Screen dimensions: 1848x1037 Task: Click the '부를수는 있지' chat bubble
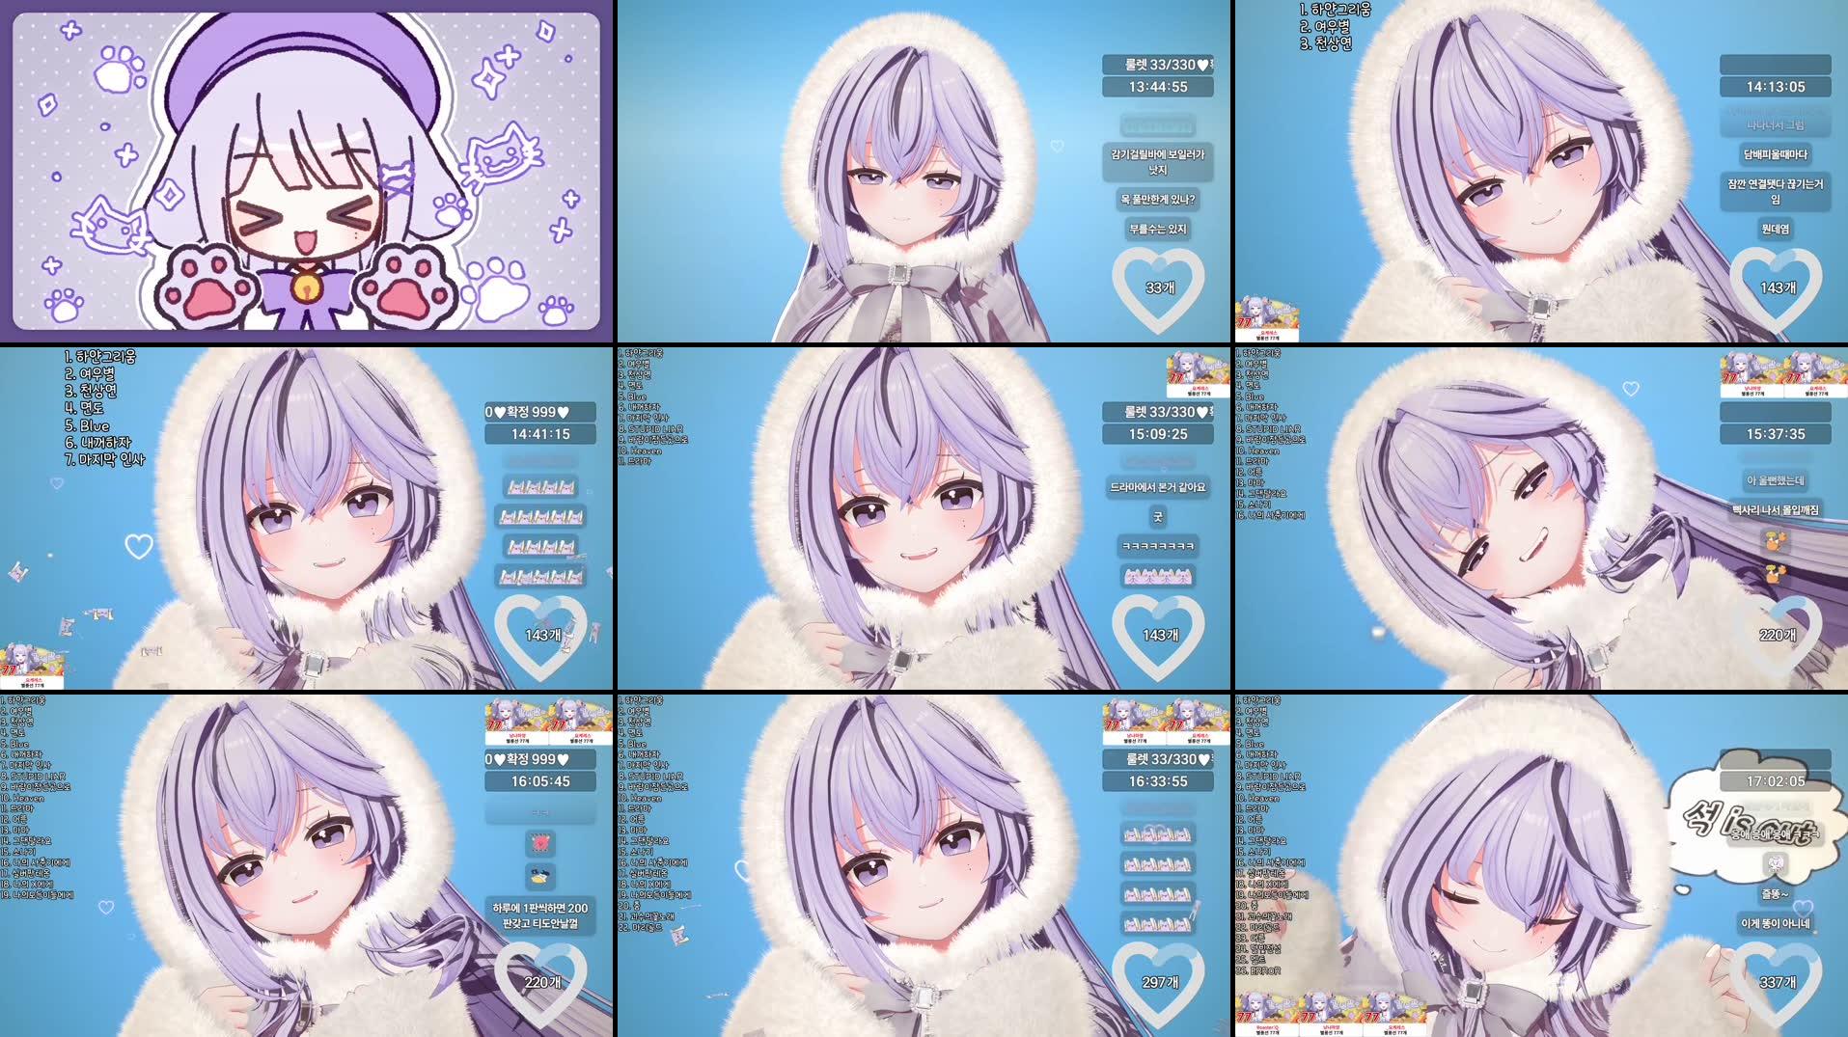[x=1158, y=229]
